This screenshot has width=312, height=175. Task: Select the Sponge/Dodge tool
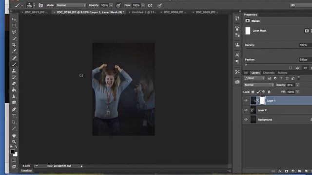(x=14, y=103)
